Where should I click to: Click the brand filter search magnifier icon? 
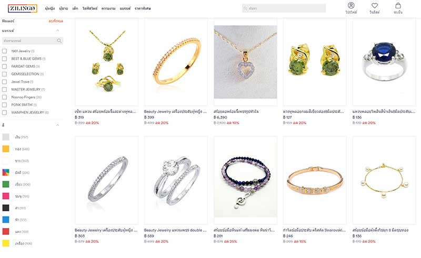(x=59, y=41)
